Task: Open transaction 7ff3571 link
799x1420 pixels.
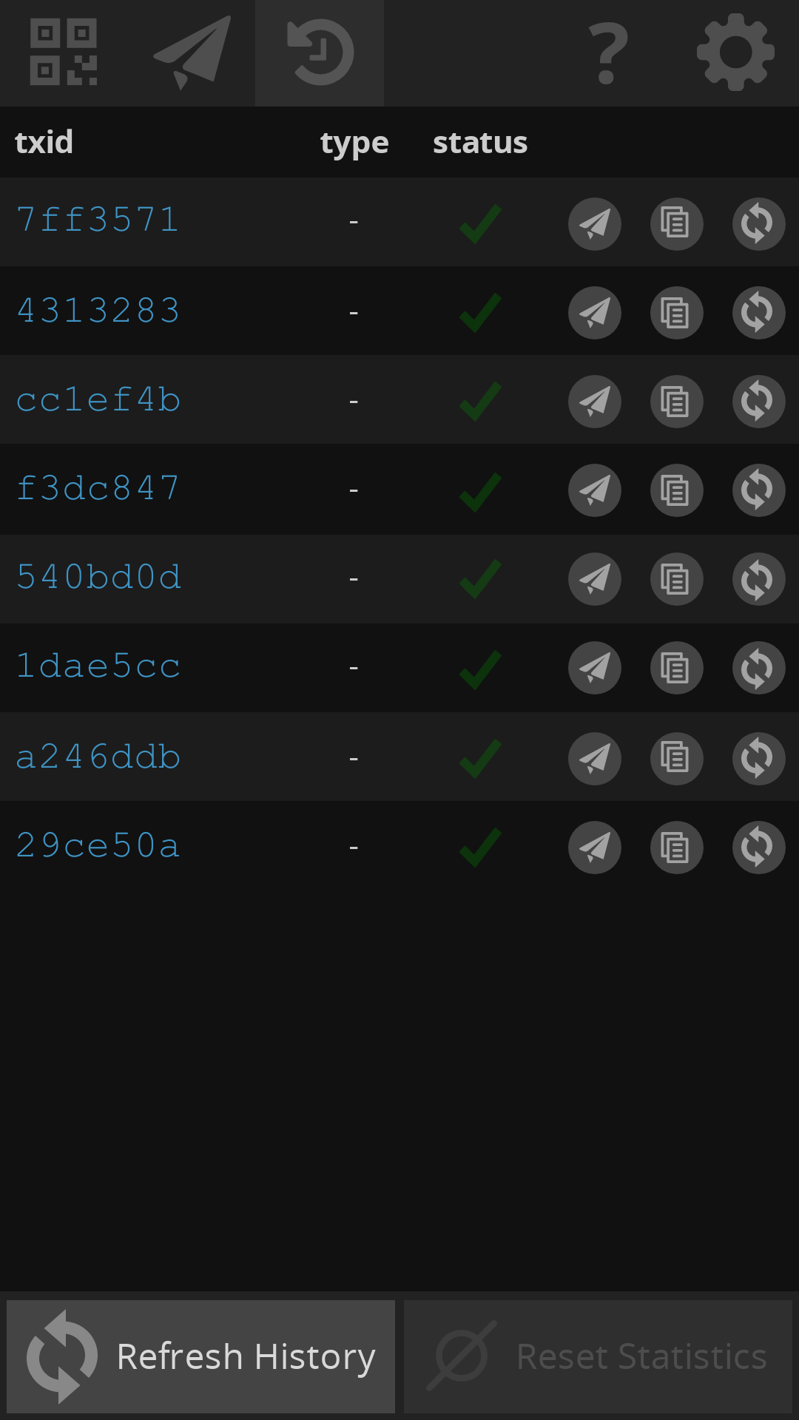Action: pos(98,220)
